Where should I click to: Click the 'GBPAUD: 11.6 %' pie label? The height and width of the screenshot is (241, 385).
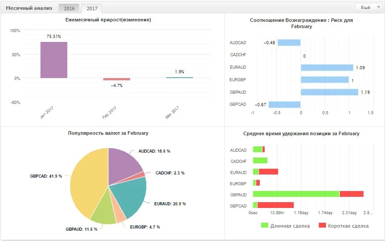[x=81, y=229]
